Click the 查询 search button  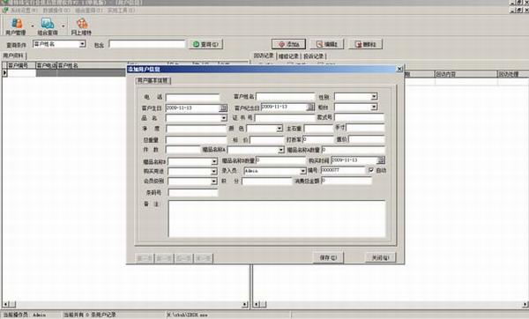tap(205, 44)
